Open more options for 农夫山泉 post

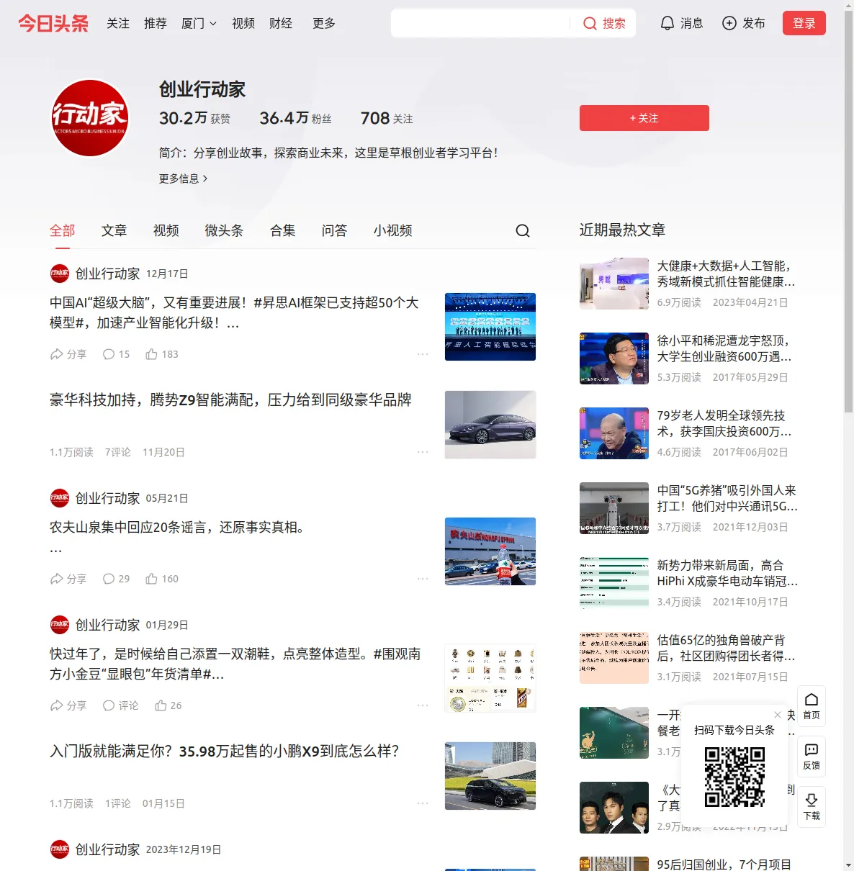coord(423,579)
